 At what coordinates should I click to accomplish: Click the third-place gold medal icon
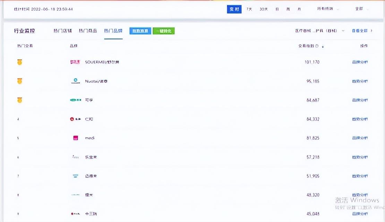(x=20, y=100)
